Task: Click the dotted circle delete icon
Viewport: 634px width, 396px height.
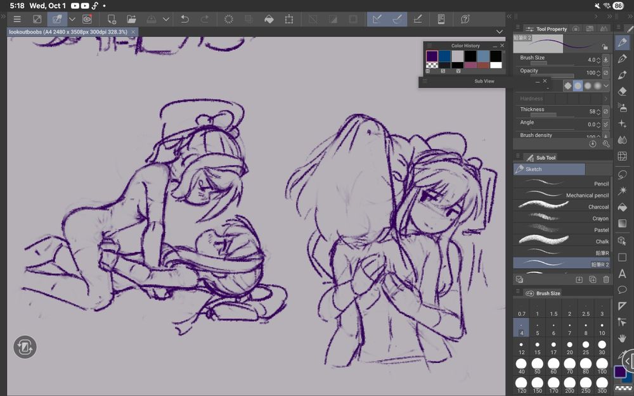Action: point(229,19)
